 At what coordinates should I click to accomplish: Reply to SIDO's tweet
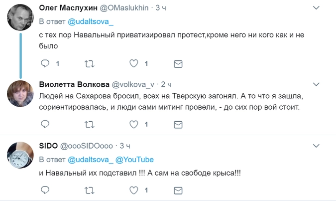tap(44, 190)
